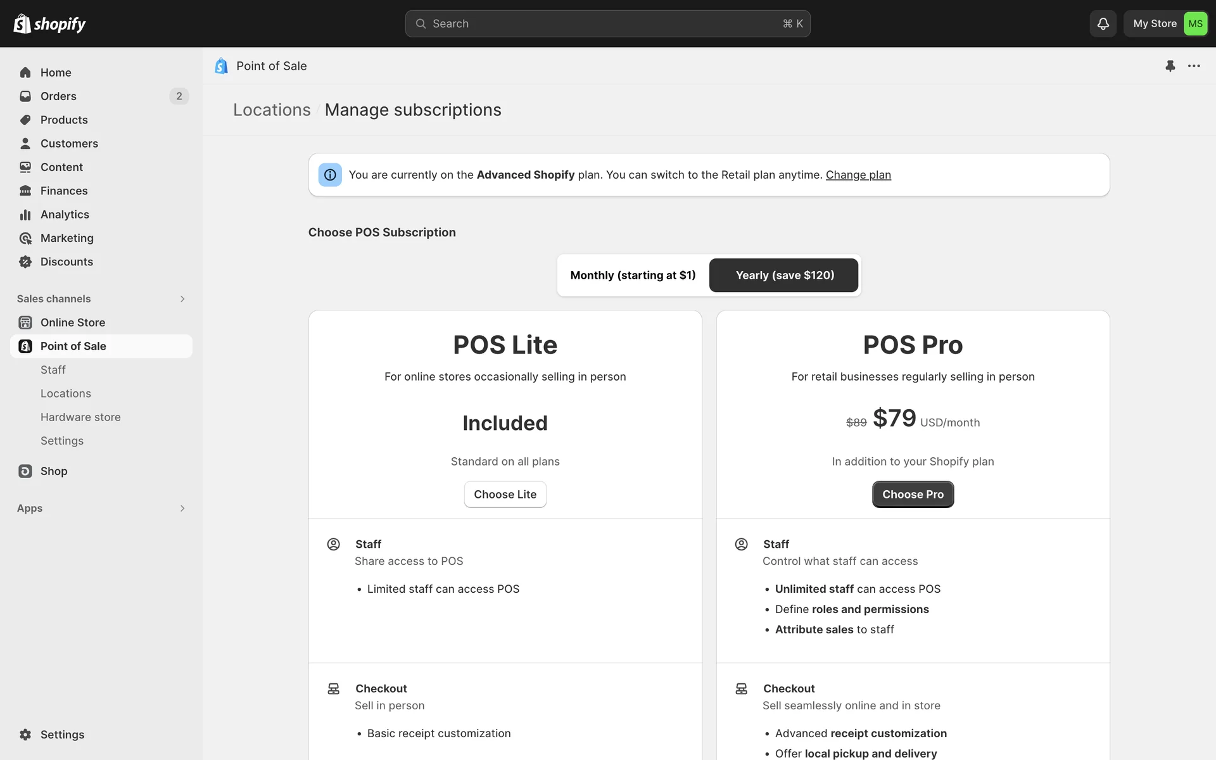Select Yearly (save $120) billing
This screenshot has height=760, width=1216.
784,275
